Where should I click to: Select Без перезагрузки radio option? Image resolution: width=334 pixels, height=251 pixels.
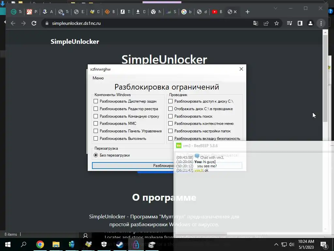click(96, 155)
